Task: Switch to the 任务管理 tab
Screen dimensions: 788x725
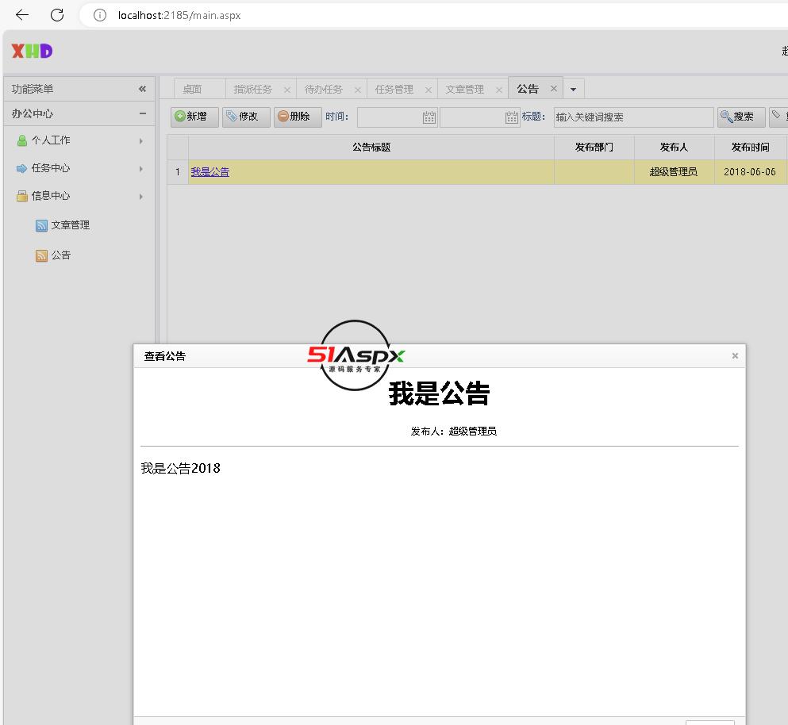Action: pyautogui.click(x=394, y=90)
